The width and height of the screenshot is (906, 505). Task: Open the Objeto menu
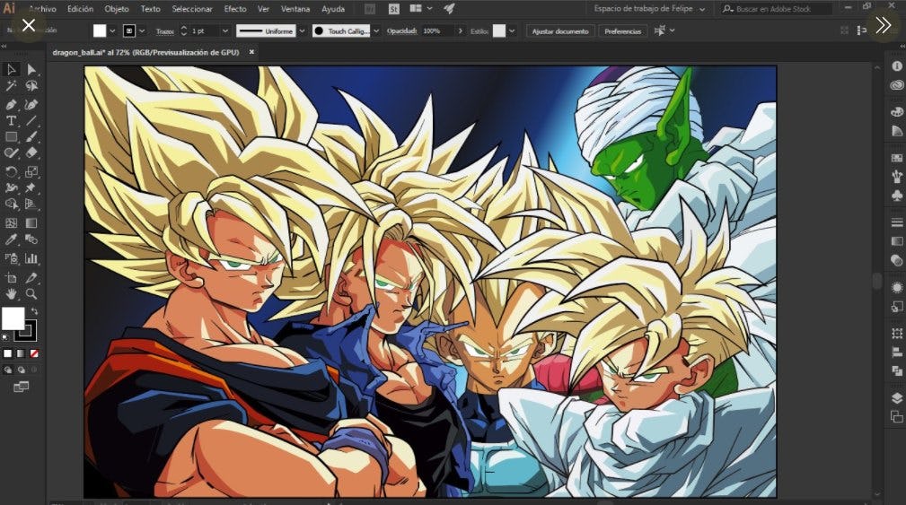117,9
